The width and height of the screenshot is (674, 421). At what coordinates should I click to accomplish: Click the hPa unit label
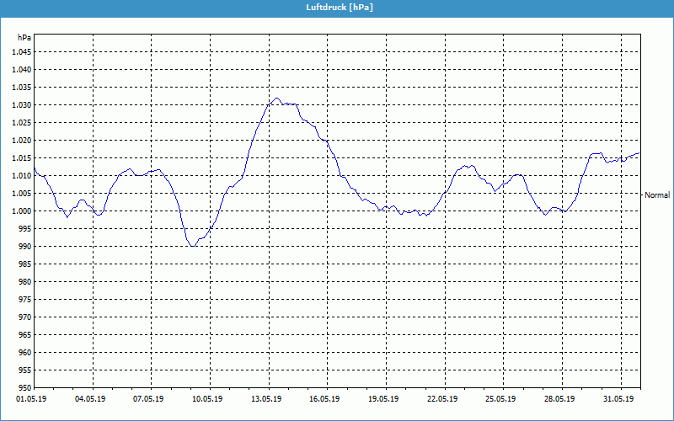pos(24,38)
